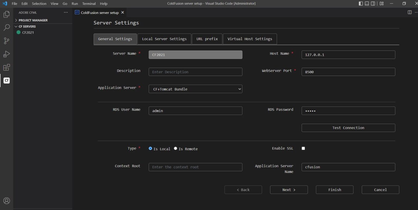Screen dimensions: 418x210
Task: Open the Terminal menu
Action: [x=89, y=4]
